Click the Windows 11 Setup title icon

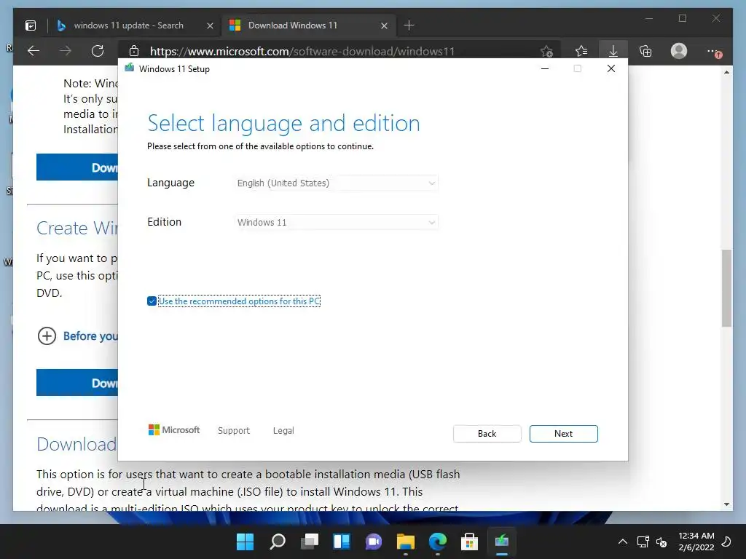[129, 68]
